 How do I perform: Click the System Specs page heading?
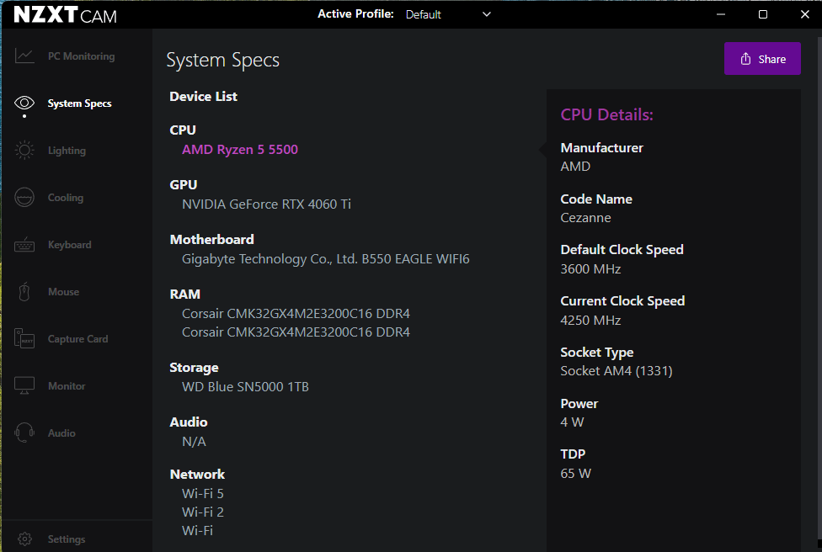coord(223,61)
